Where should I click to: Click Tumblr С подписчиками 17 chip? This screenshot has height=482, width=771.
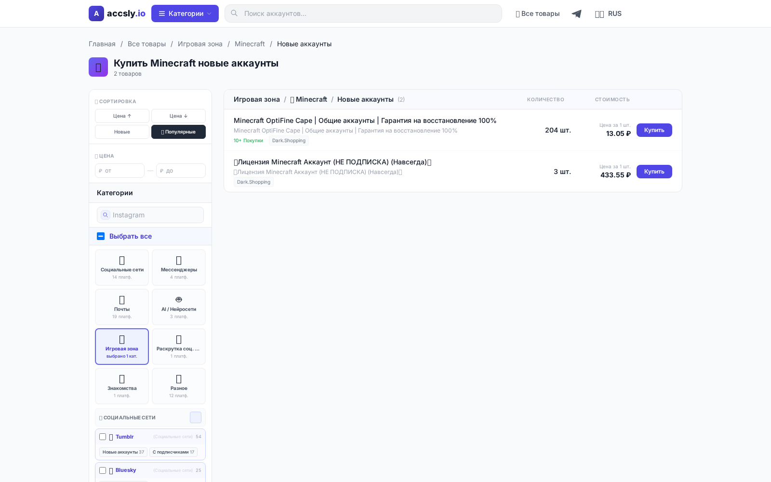coord(173,452)
